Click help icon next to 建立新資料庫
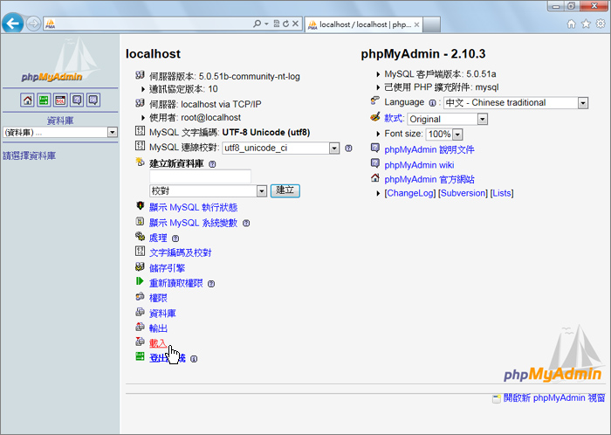 coord(212,164)
